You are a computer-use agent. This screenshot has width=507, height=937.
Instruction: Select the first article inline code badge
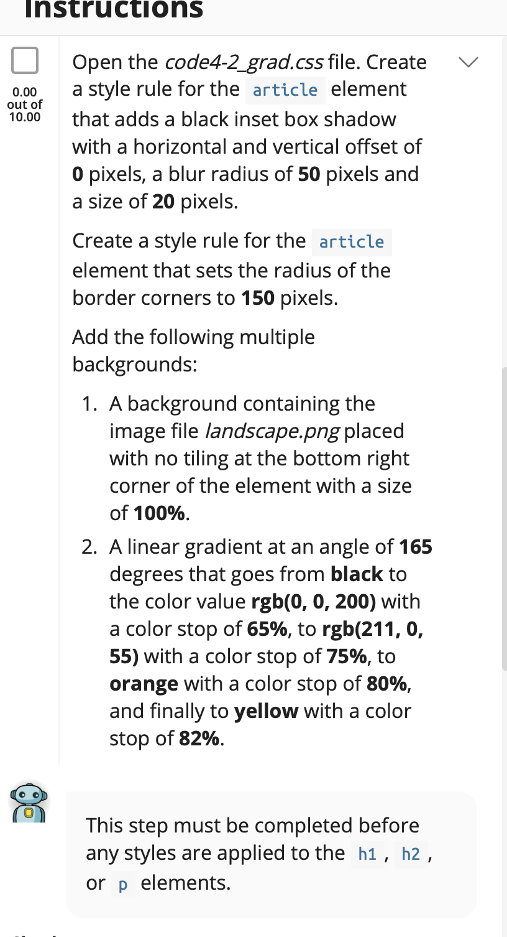click(x=284, y=90)
